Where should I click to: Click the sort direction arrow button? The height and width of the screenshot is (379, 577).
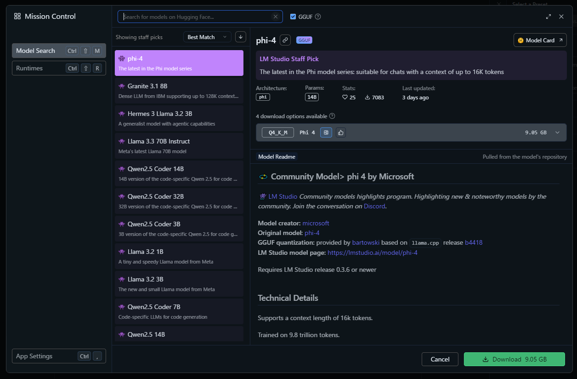(x=240, y=37)
